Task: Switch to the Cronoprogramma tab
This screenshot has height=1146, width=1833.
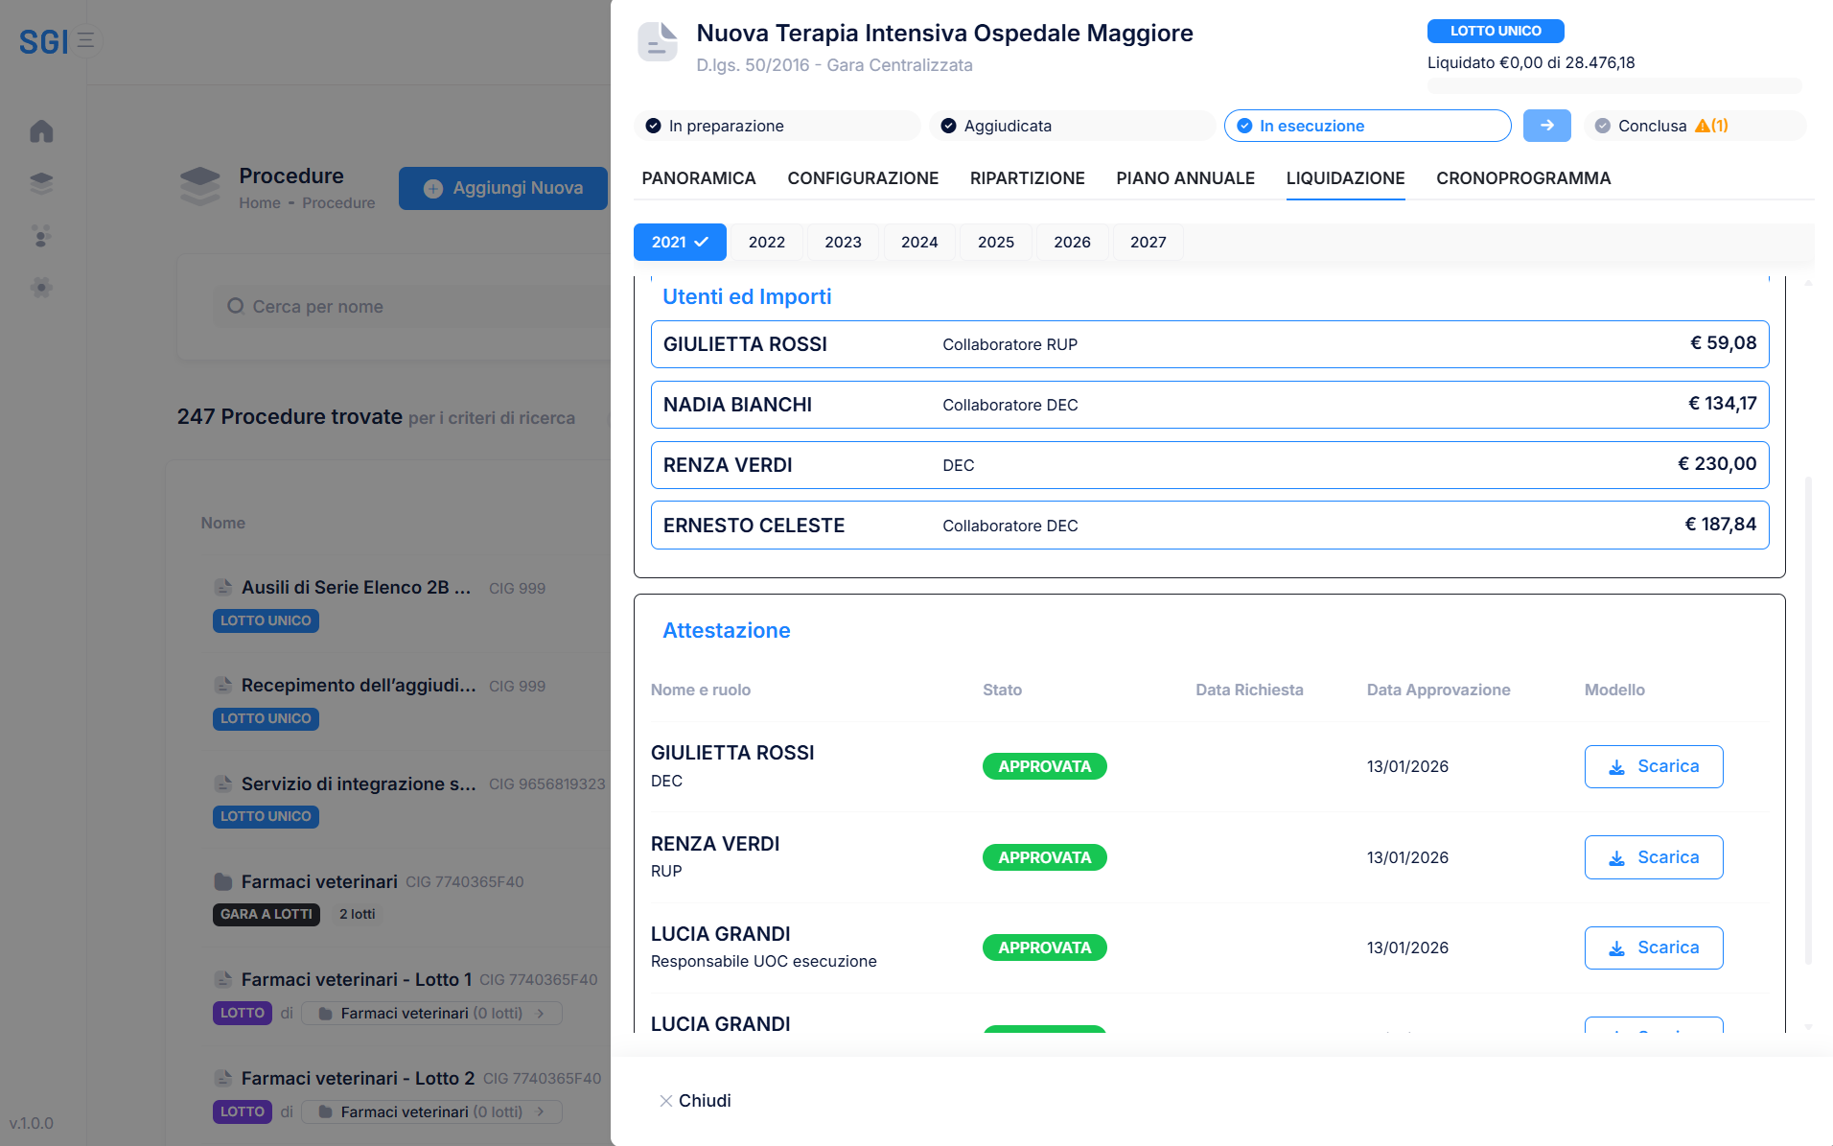Action: pos(1522,178)
